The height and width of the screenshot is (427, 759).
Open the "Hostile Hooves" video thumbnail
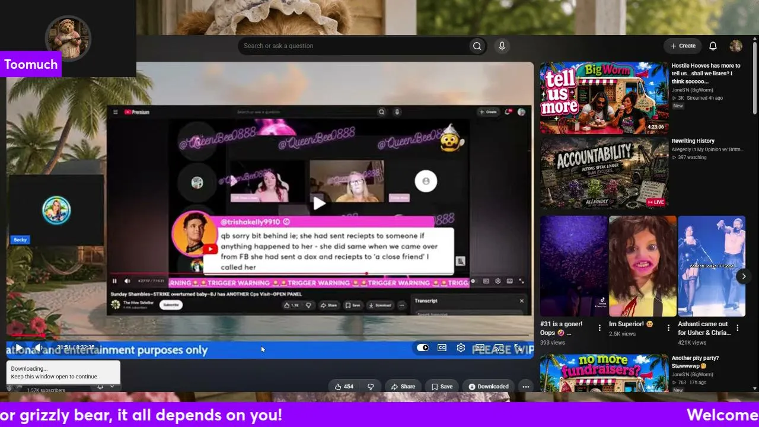click(x=604, y=98)
